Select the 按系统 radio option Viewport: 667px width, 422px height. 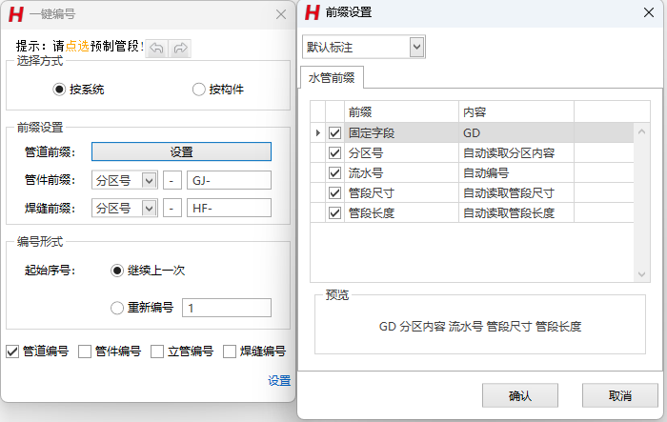point(60,90)
